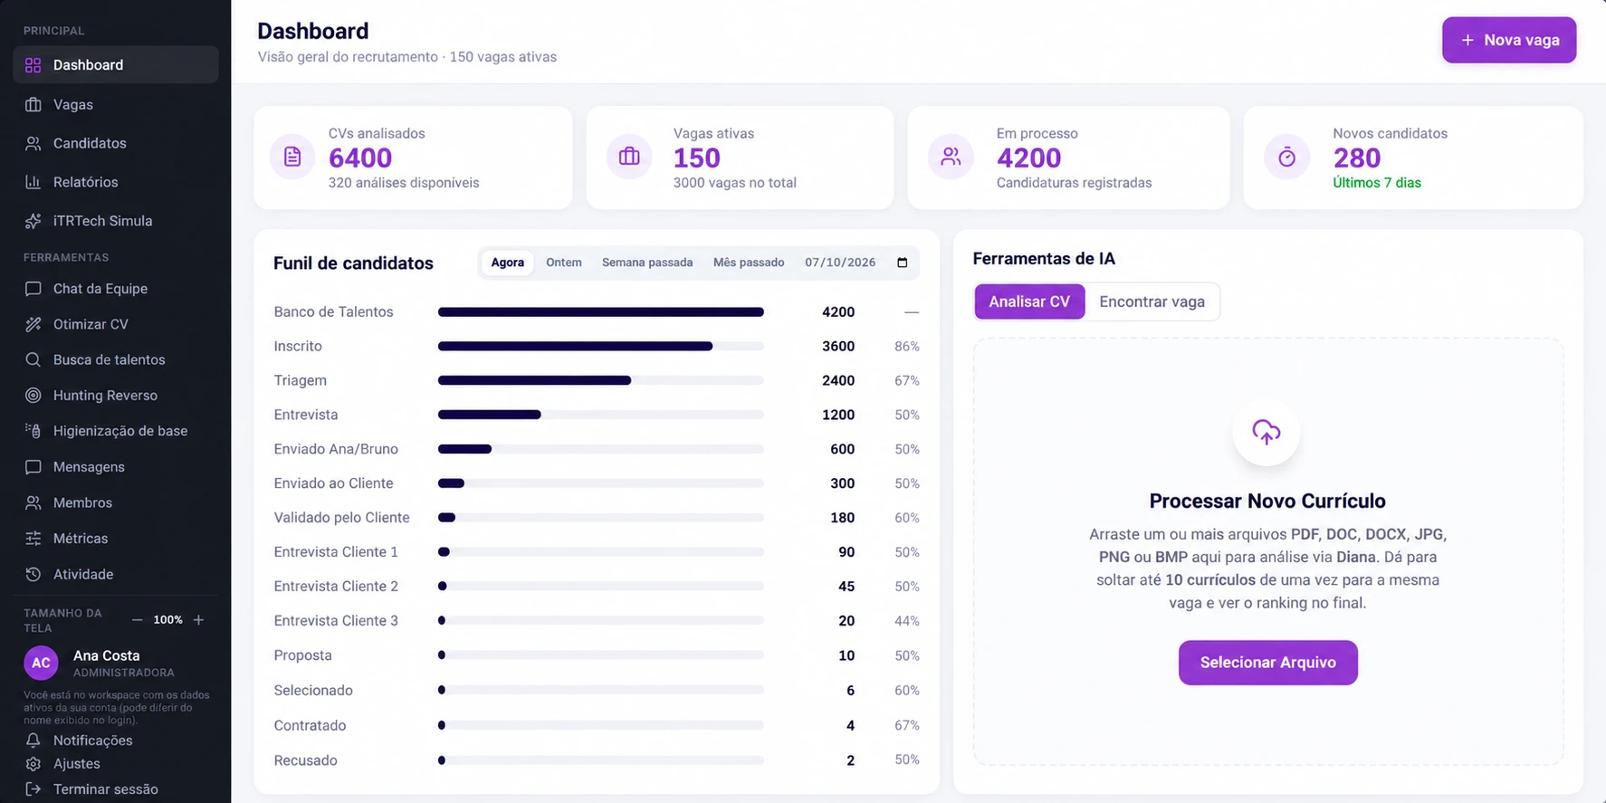This screenshot has height=803, width=1606.
Task: Click the iTRTech Simula sparkle icon
Action: (x=33, y=221)
